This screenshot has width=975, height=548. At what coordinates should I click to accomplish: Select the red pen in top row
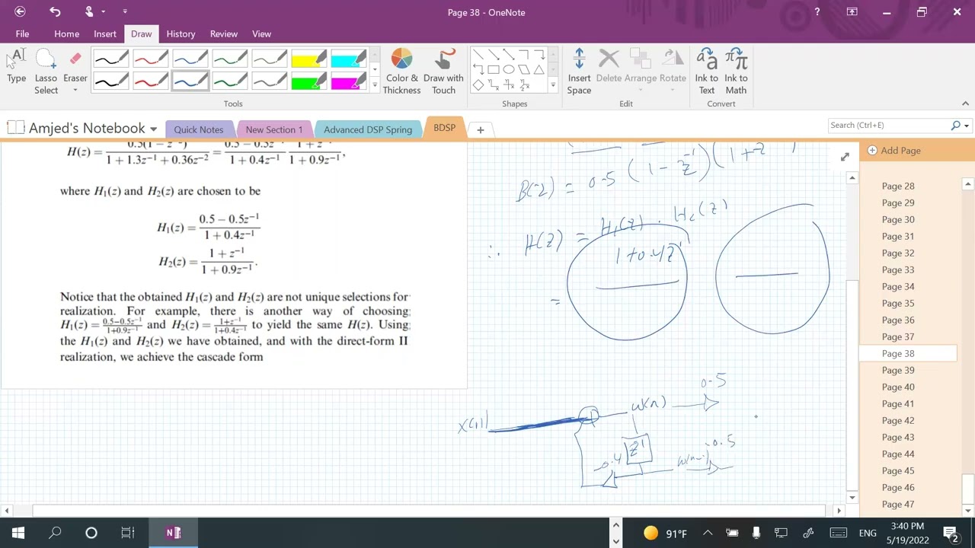(151, 59)
